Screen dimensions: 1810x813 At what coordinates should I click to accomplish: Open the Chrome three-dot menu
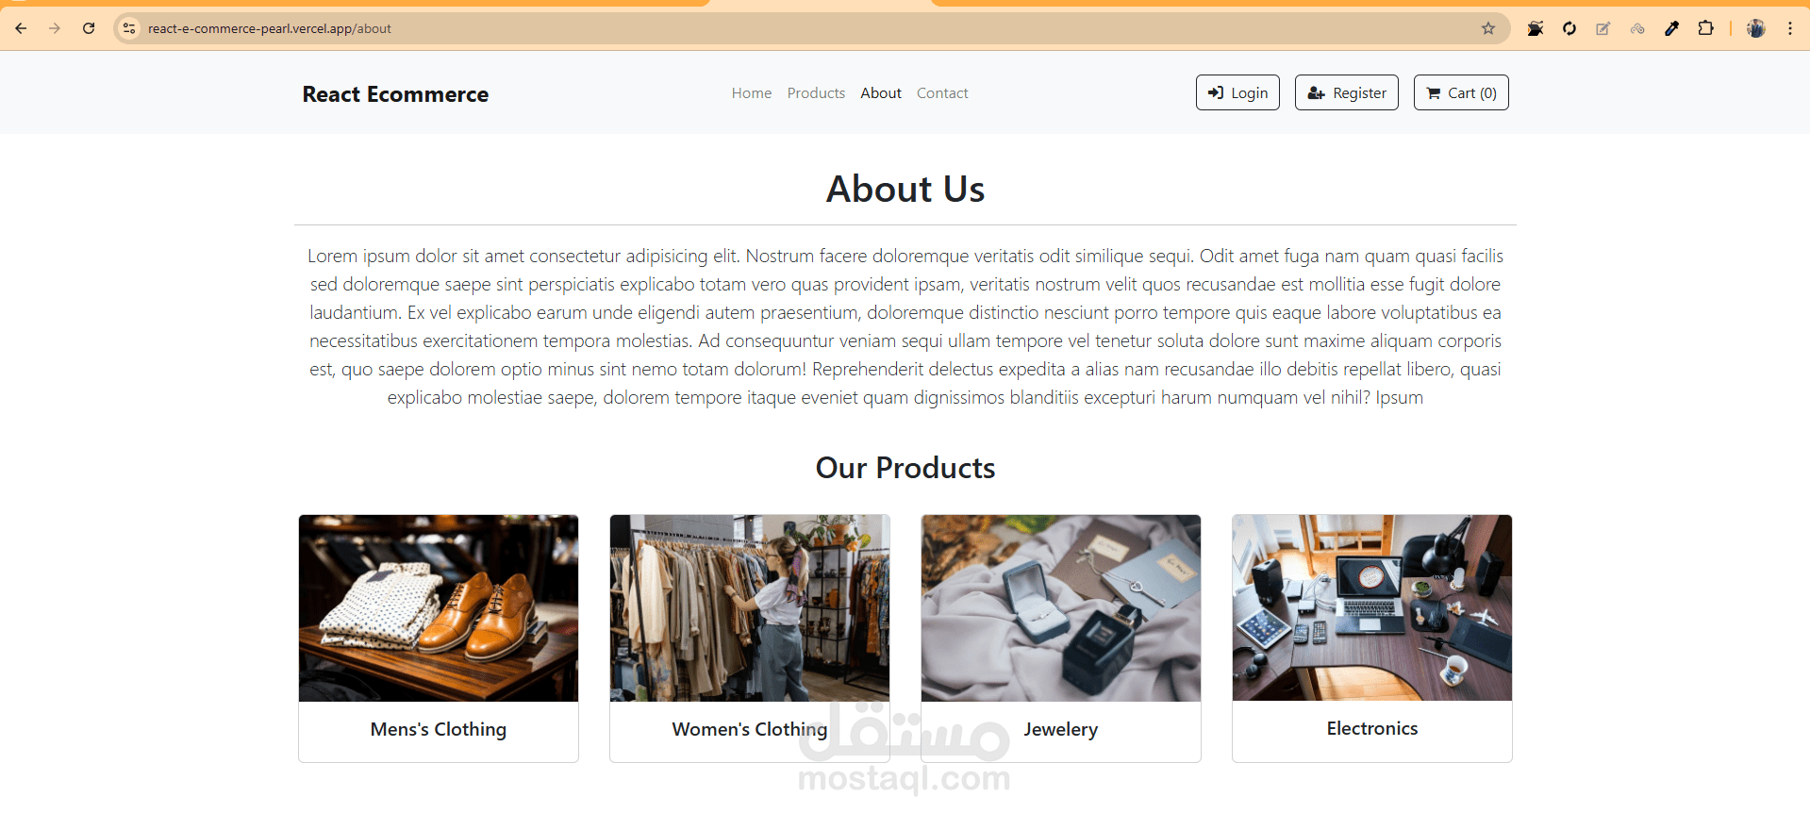coord(1790,28)
